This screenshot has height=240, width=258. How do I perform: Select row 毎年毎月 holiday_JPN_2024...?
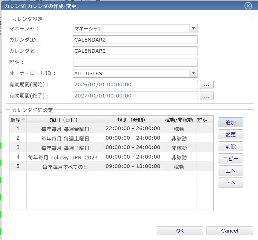(x=111, y=157)
